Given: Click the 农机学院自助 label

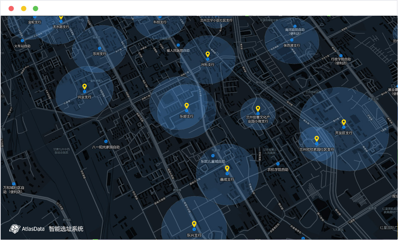Looking at the screenshot, I should (x=278, y=169).
